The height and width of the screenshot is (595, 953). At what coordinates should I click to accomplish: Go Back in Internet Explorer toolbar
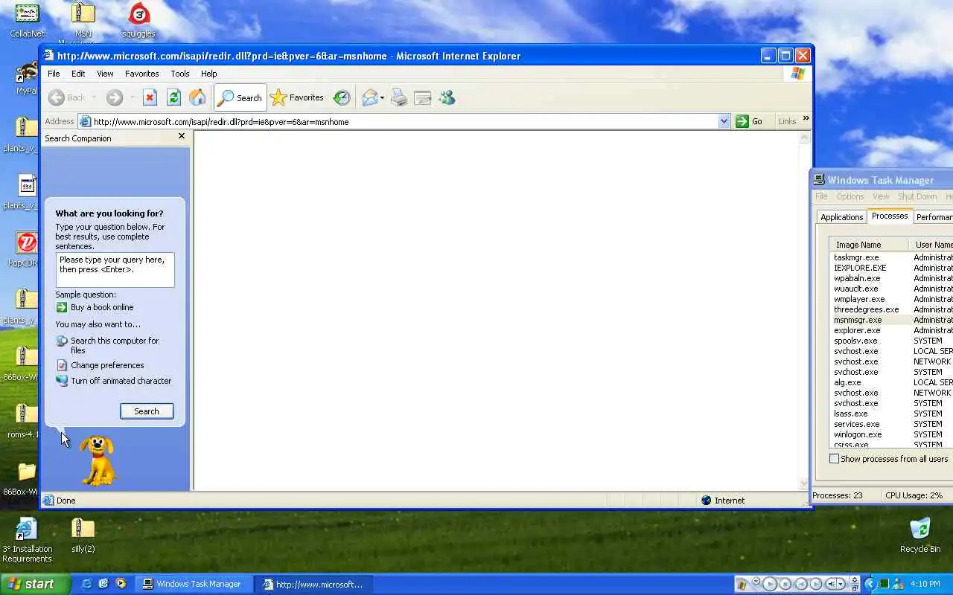(x=67, y=97)
